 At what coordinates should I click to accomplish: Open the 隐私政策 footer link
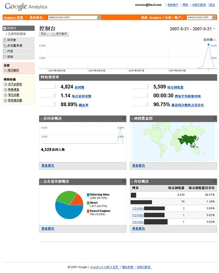click(128, 267)
